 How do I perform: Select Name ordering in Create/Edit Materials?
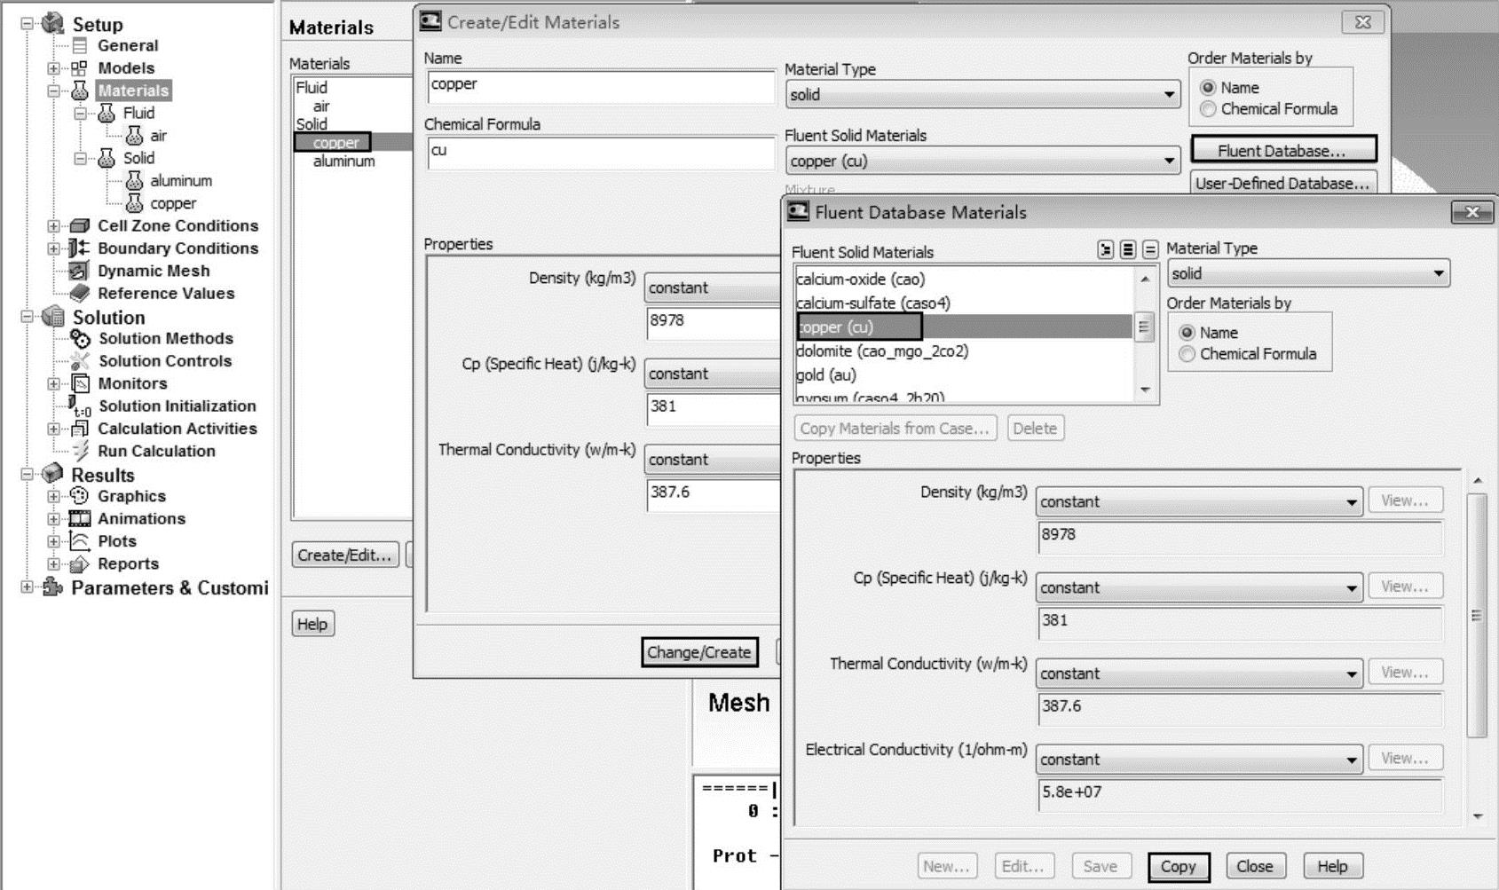[1208, 88]
